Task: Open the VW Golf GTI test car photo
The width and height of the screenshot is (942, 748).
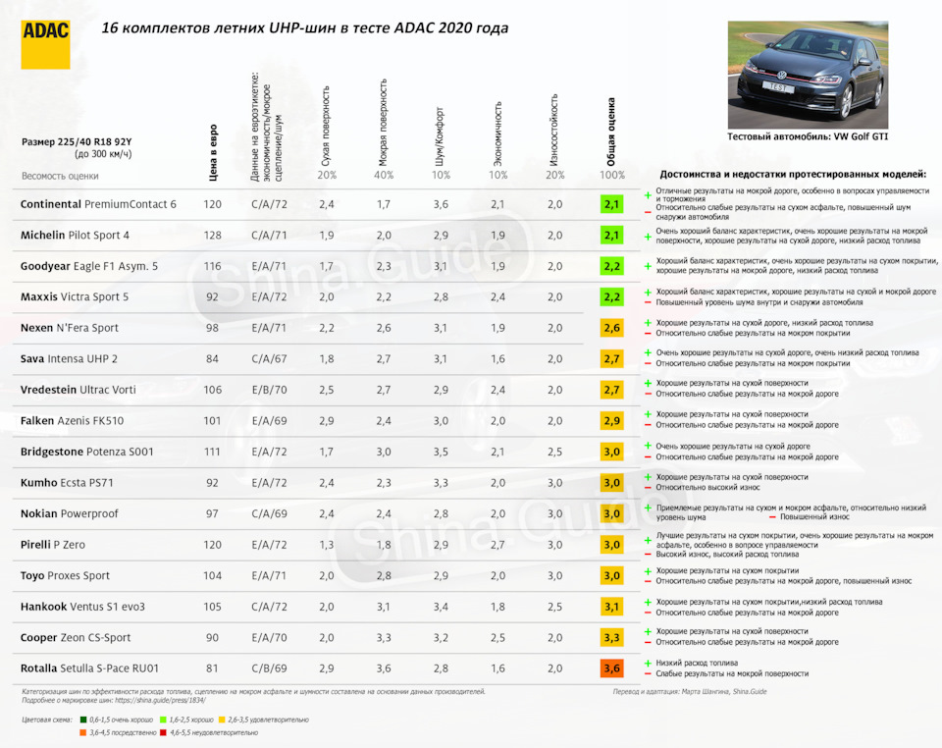Action: coord(808,76)
